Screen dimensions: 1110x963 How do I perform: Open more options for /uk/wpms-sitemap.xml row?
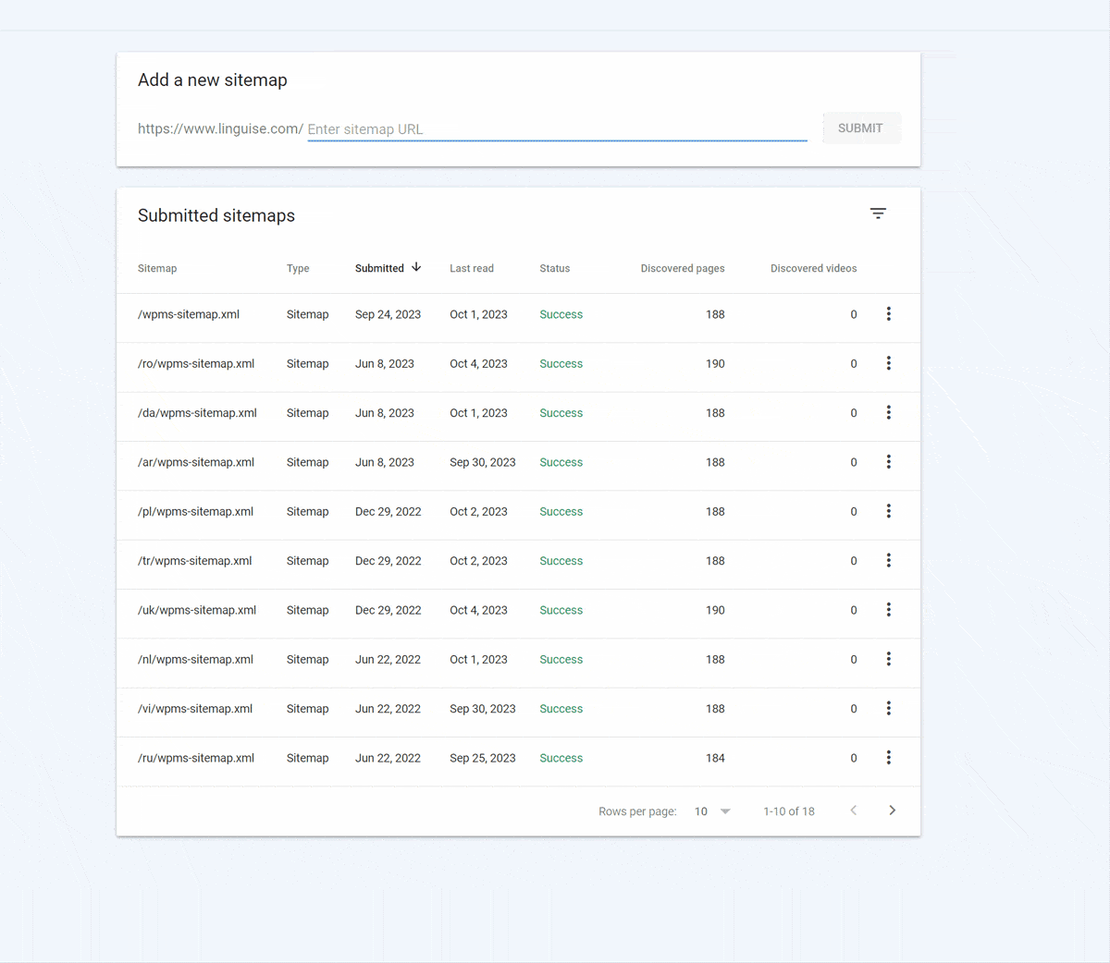889,610
